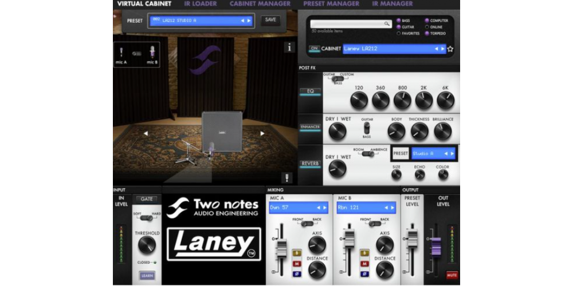Click the reverb COLOR knob
This screenshot has width=573, height=286.
(x=443, y=174)
